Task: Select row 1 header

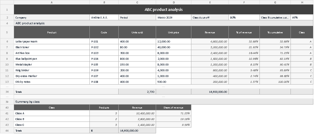Action: [x=7, y=9]
